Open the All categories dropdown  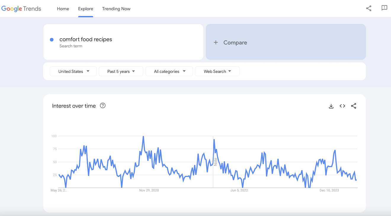(x=169, y=71)
